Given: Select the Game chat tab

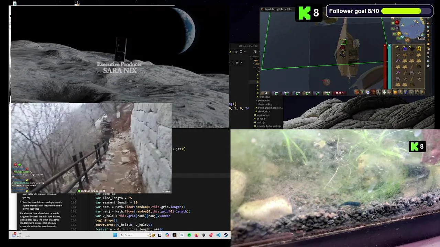Looking at the screenshot, I should pos(276,93).
